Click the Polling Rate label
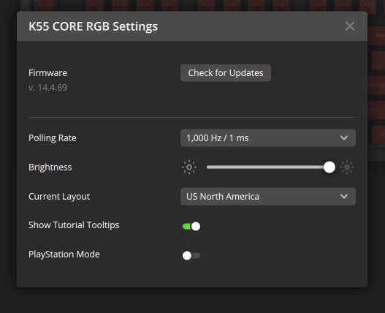Image resolution: width=385 pixels, height=313 pixels. coord(53,138)
